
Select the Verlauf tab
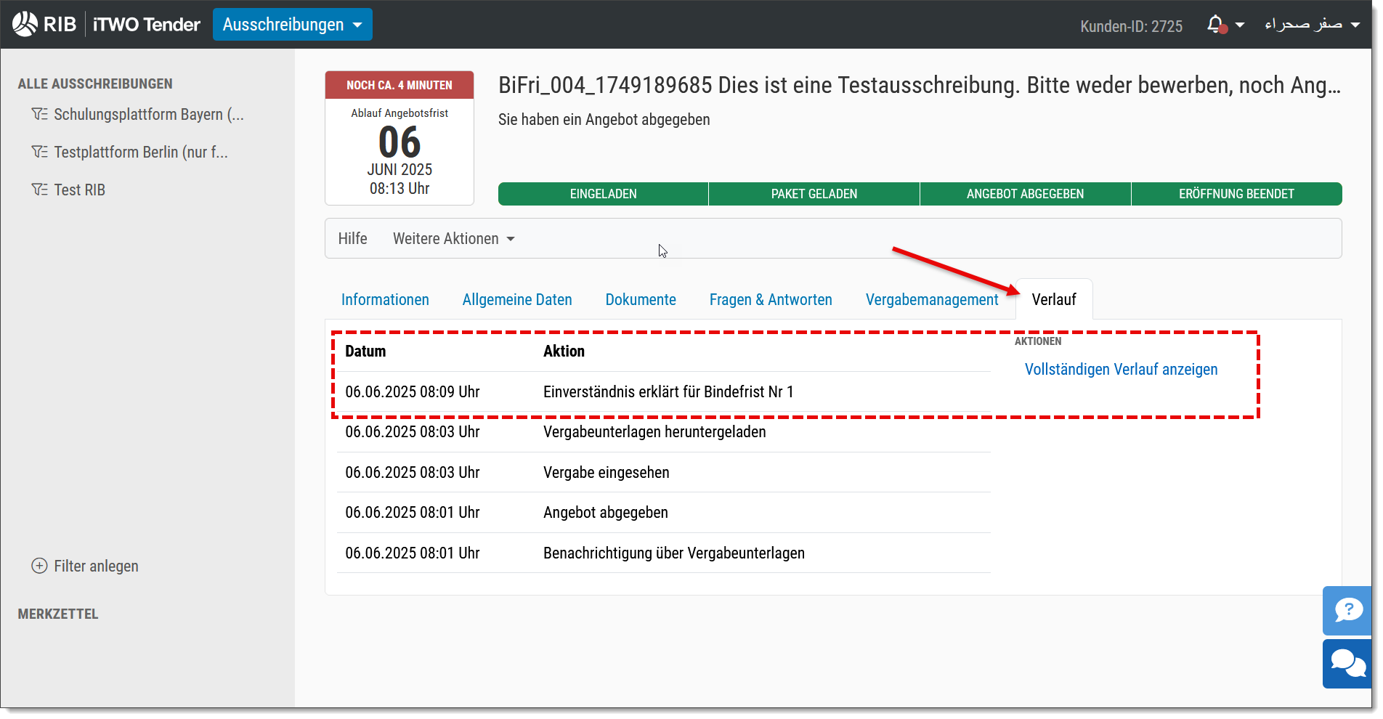tap(1054, 300)
